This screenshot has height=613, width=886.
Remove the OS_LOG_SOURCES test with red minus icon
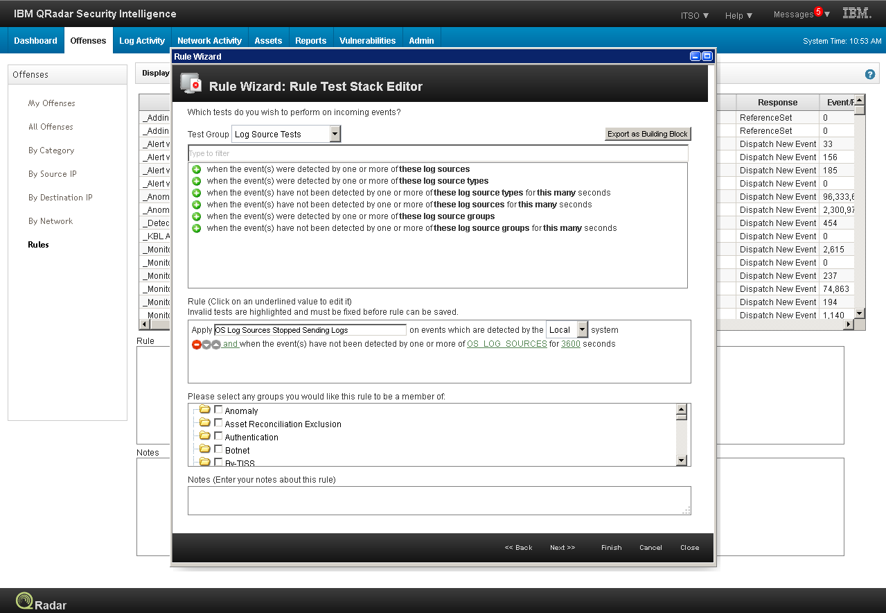197,345
